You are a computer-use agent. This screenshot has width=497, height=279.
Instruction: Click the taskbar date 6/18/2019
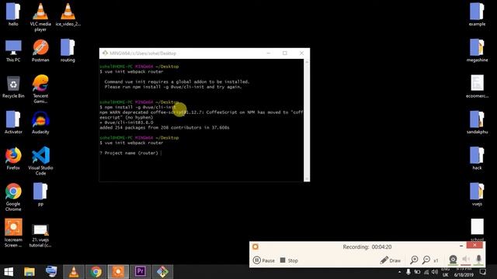(464, 274)
